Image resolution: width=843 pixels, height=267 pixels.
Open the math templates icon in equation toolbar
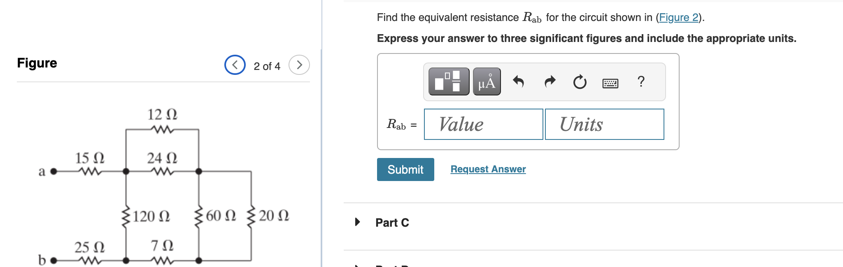[x=448, y=81]
